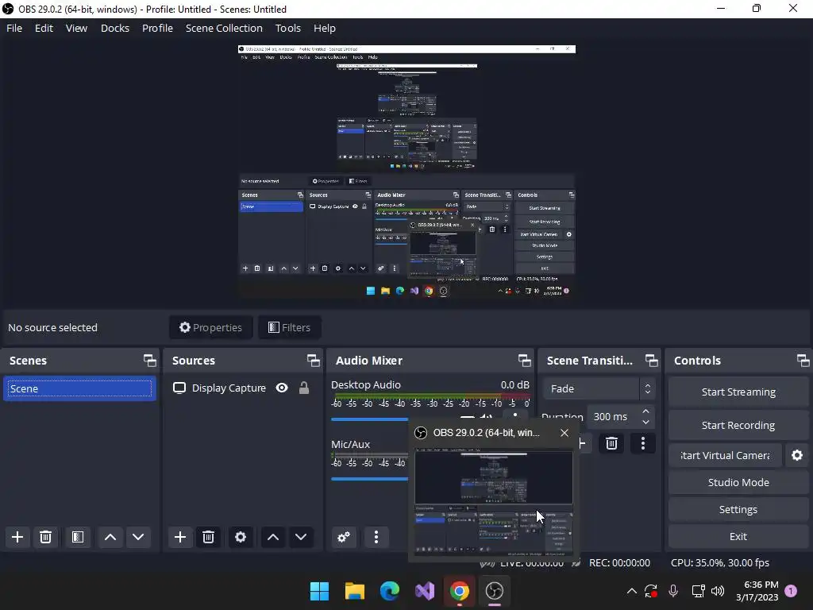Remove selected scene with trash icon
This screenshot has width=813, height=610.
[45, 537]
